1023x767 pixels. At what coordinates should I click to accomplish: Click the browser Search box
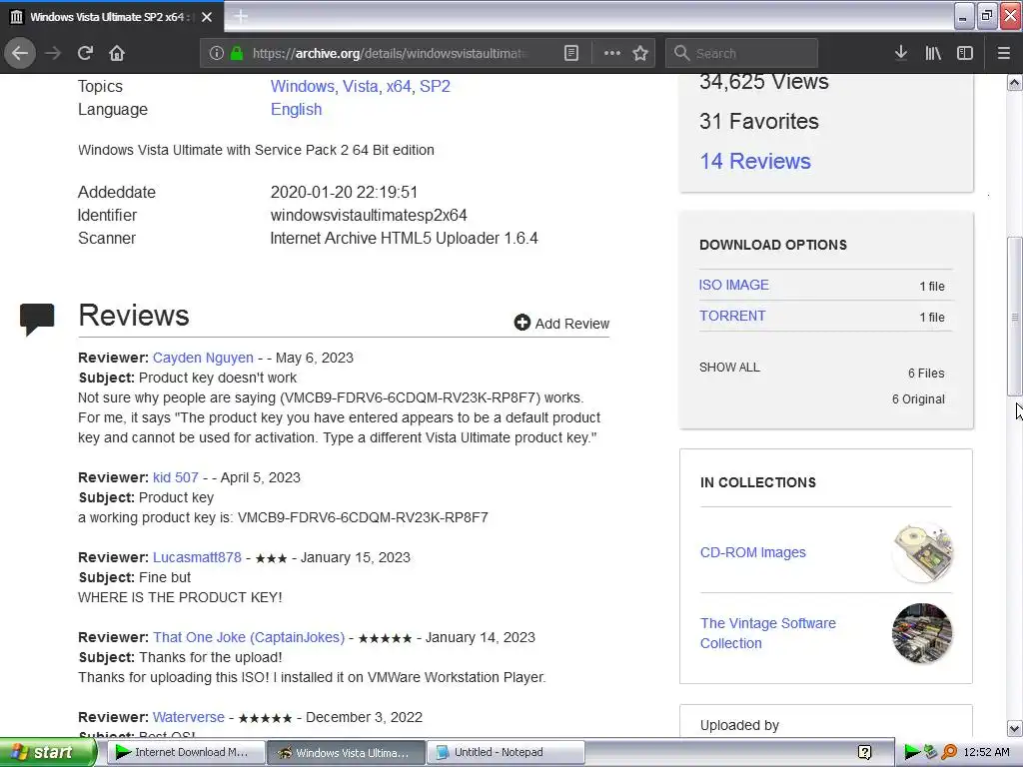(x=741, y=53)
